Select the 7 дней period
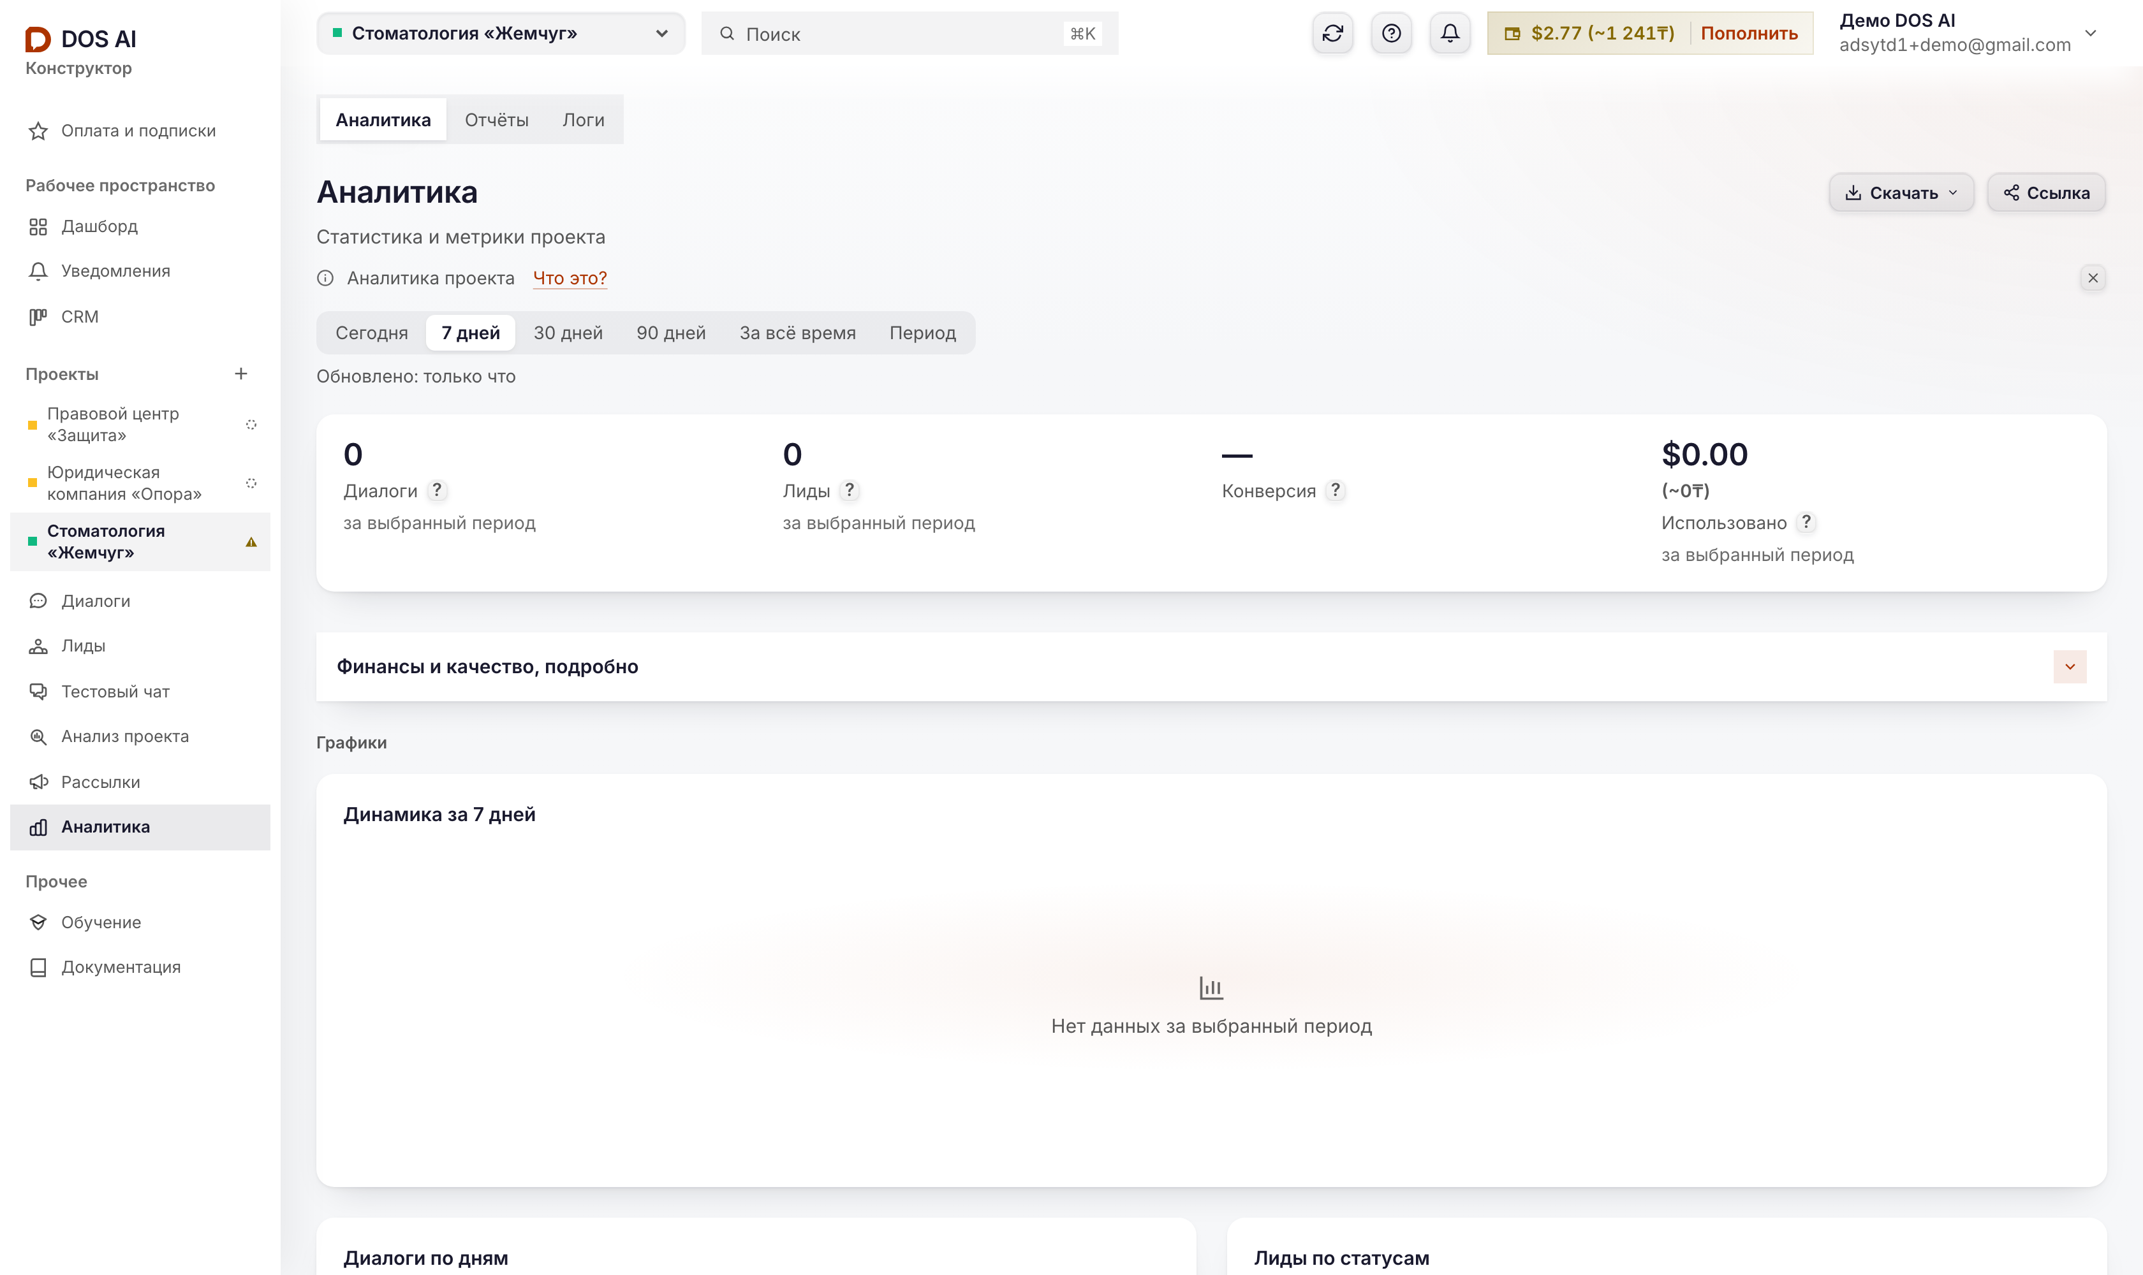Screen dimensions: 2143x1275 click(470, 333)
